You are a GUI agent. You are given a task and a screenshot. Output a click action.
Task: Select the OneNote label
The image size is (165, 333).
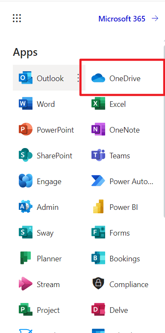[x=124, y=130]
